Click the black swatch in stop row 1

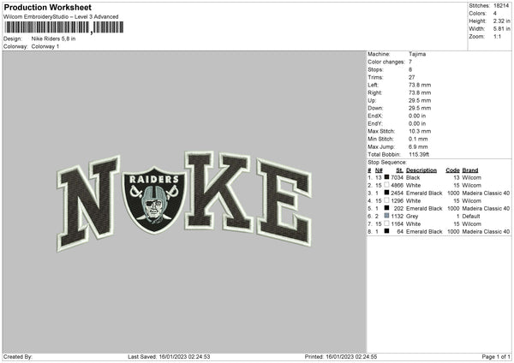pos(387,177)
